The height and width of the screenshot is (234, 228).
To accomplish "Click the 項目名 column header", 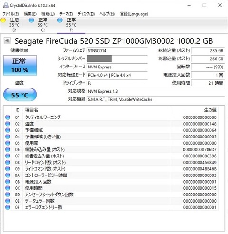I will [x=97, y=110].
